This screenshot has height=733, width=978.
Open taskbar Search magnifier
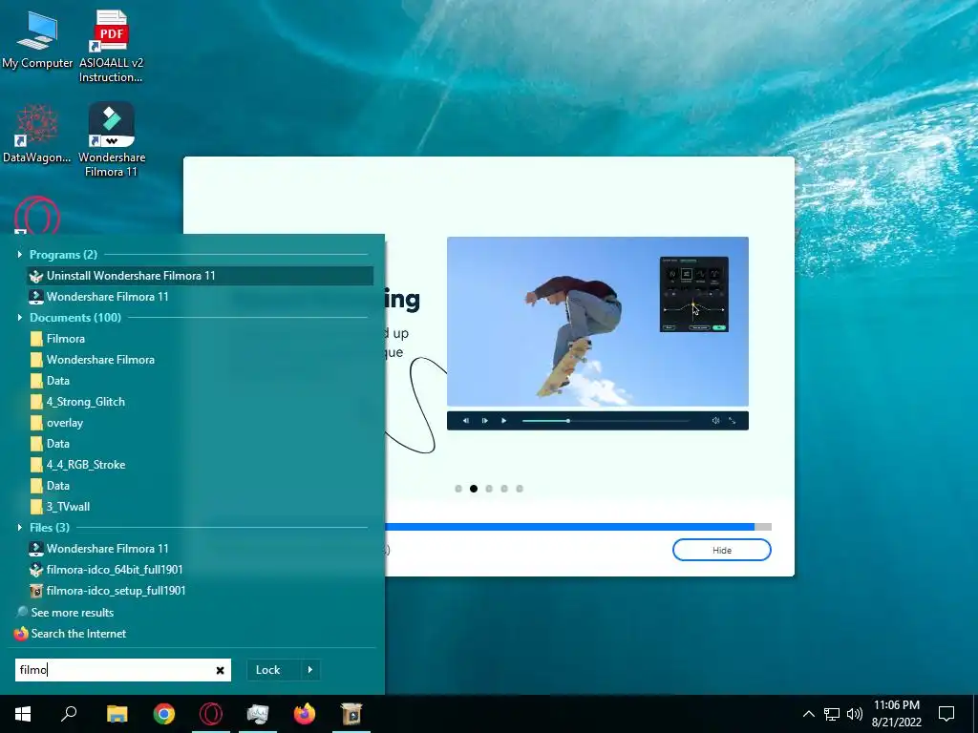pyautogui.click(x=69, y=714)
